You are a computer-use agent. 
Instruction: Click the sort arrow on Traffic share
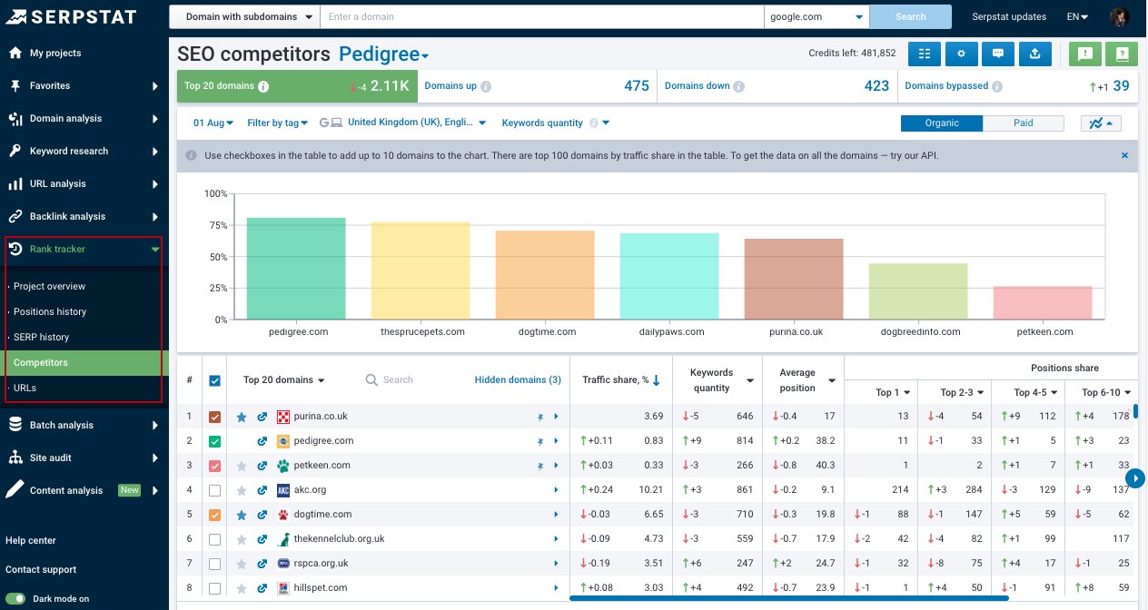[657, 380]
